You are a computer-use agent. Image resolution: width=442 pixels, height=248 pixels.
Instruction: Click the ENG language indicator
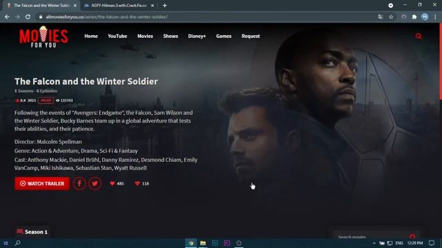399,243
